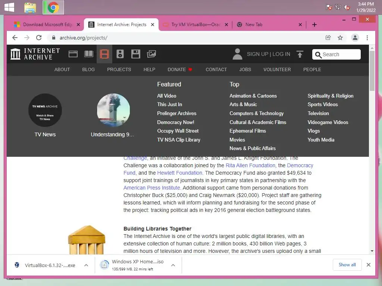The image size is (382, 286).
Task: Switch to Try VM VirtualBox tab
Action: [x=195, y=25]
